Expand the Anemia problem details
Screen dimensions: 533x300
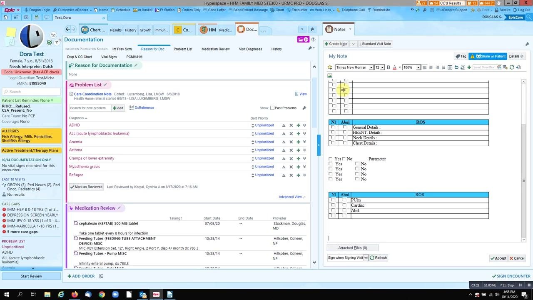point(304,142)
